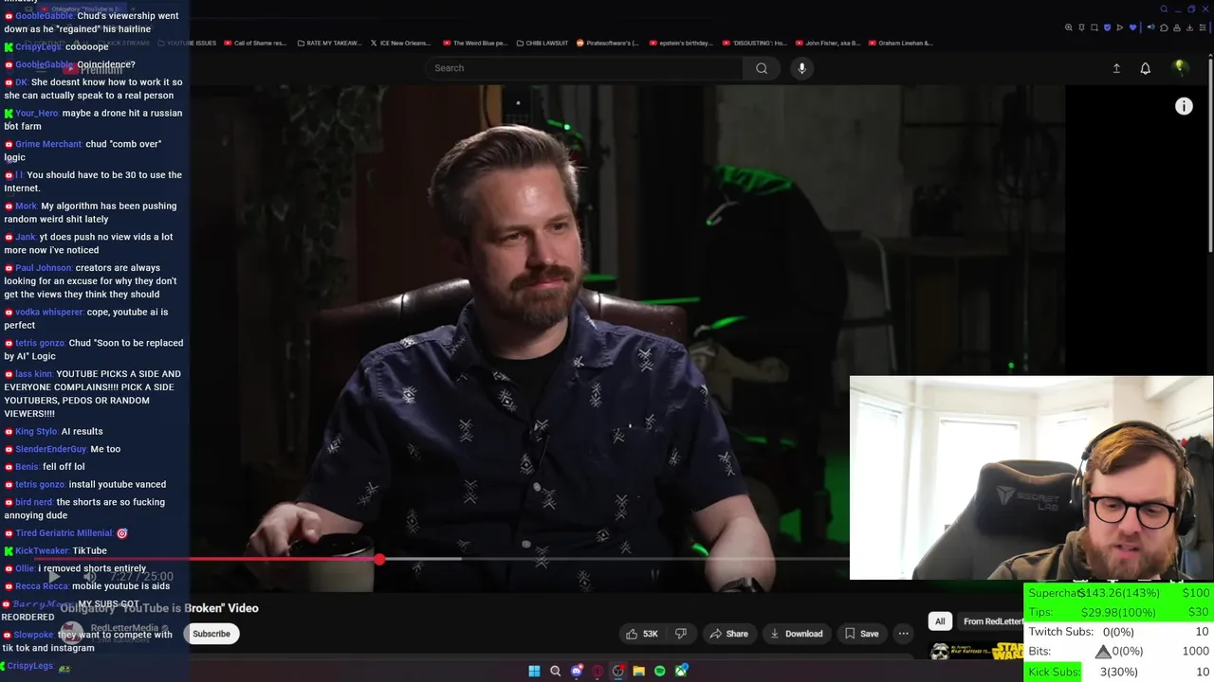This screenshot has width=1214, height=682.
Task: Like the video with 53K likes
Action: point(642,634)
